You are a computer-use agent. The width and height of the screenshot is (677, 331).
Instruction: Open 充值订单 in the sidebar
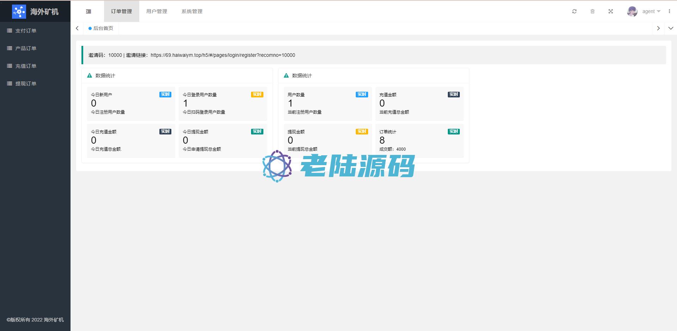26,66
